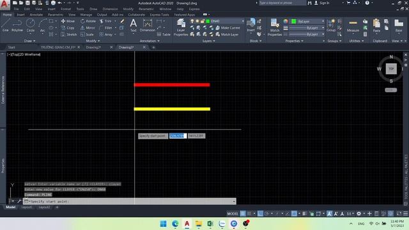409x230 pixels.
Task: Switch to the Drawing2 file tab
Action: (93, 47)
